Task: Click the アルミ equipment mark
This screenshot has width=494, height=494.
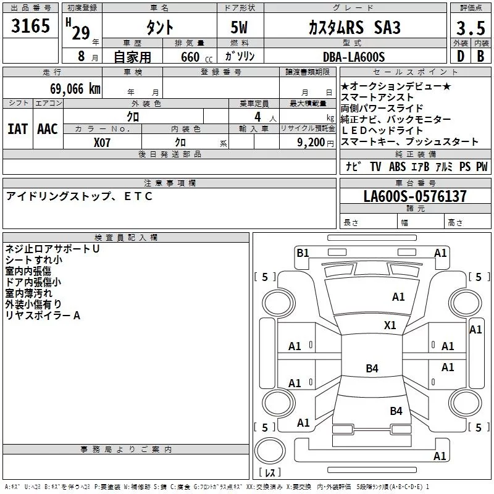Action: pos(444,166)
